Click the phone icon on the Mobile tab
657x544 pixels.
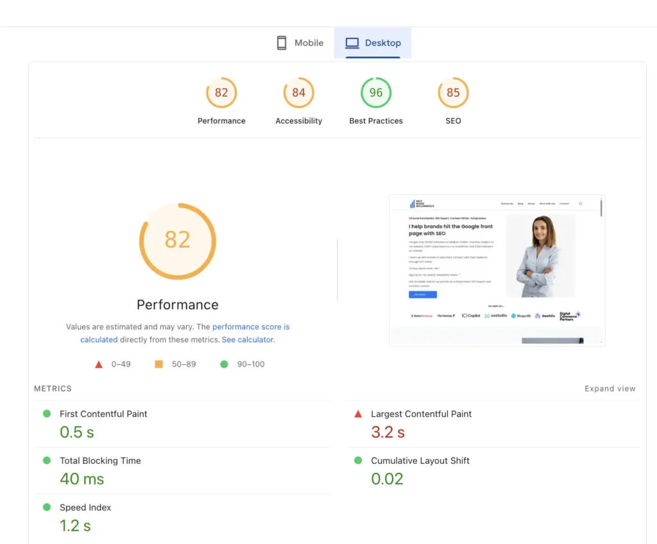[280, 42]
